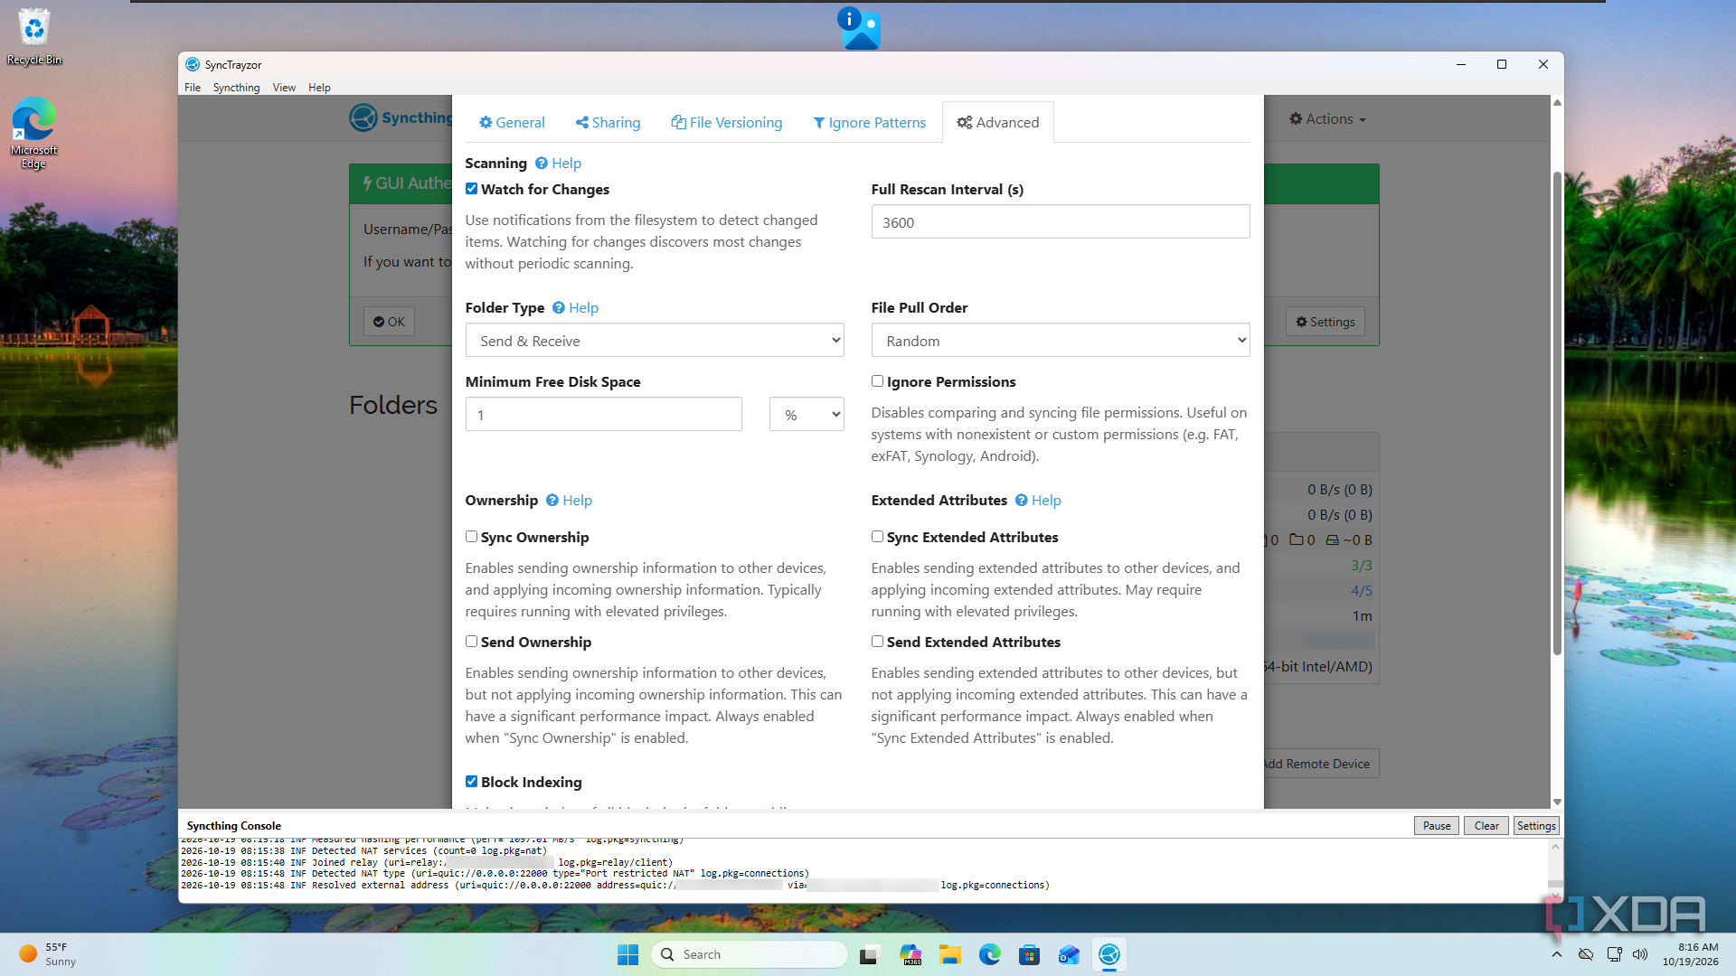Viewport: 1736px width, 976px height.
Task: Click the Ownership Help question icon
Action: (x=552, y=500)
